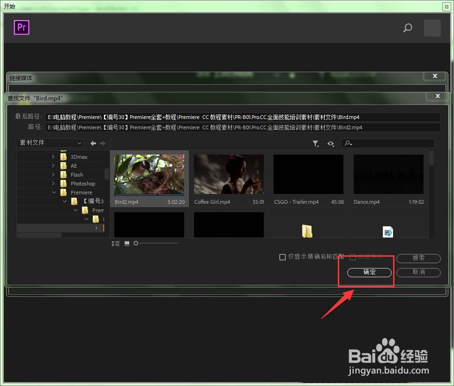Viewport: 454px width, 386px height.
Task: Select the AE folder in tree
Action: click(x=69, y=166)
